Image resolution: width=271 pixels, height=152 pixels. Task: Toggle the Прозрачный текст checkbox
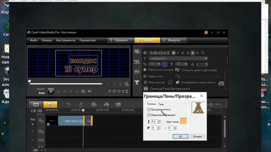(149, 109)
